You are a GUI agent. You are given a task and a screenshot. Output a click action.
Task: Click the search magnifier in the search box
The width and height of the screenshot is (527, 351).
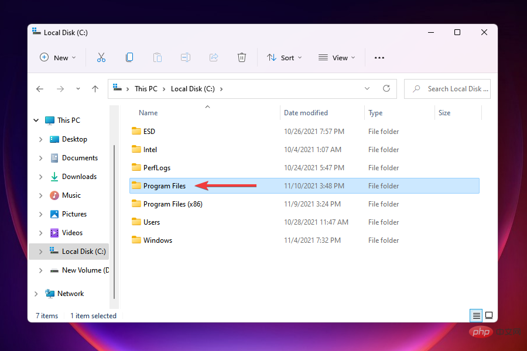click(x=416, y=88)
